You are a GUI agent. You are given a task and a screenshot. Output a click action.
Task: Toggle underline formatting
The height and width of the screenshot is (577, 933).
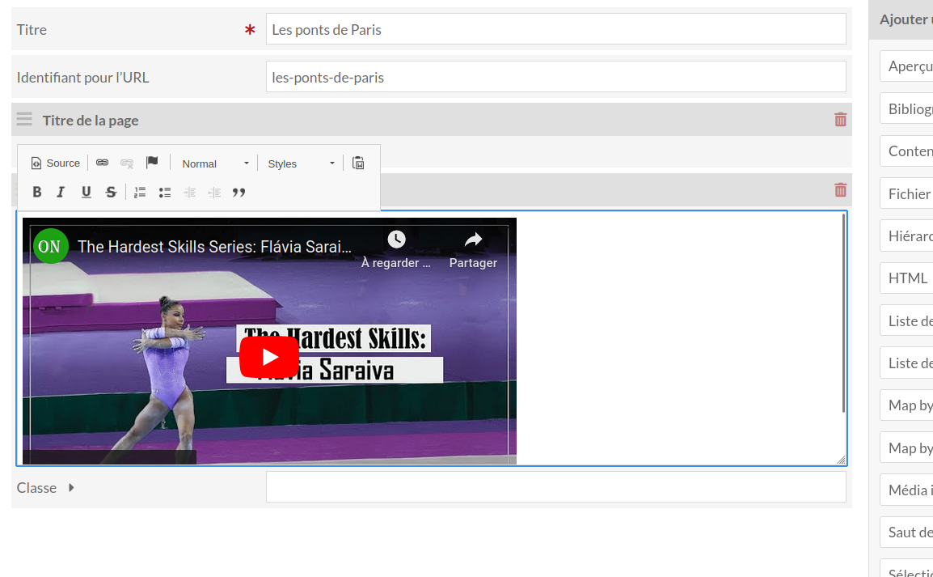coord(87,192)
